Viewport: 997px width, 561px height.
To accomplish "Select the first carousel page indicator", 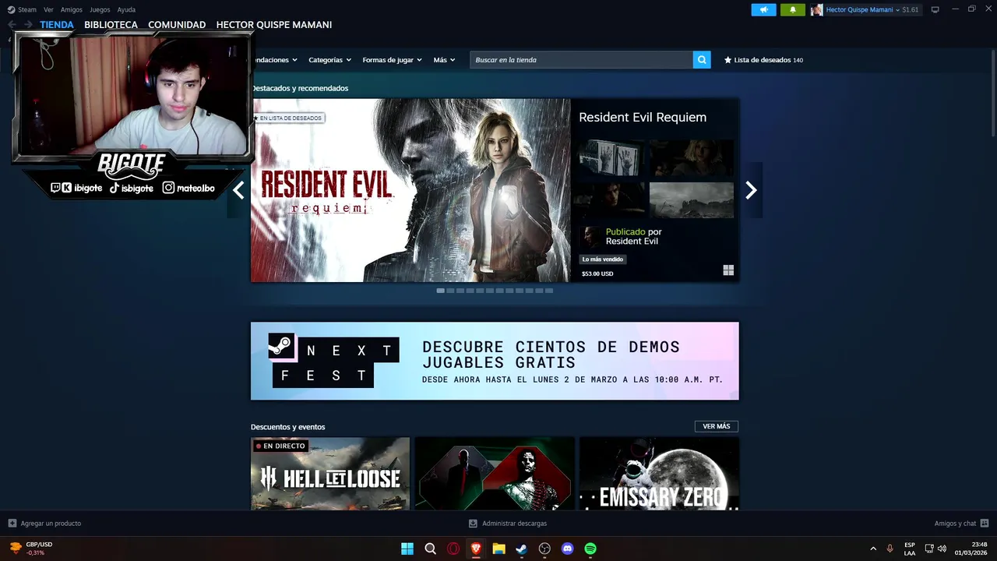I will pos(441,291).
